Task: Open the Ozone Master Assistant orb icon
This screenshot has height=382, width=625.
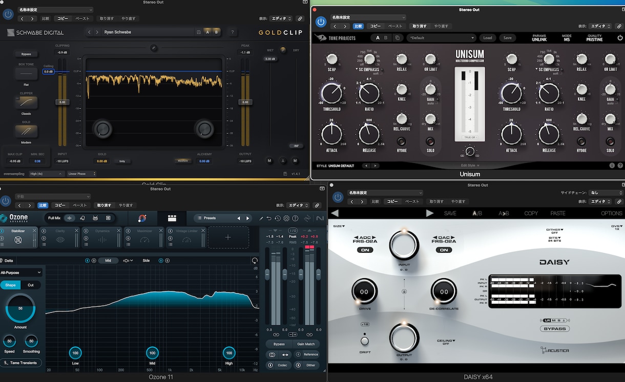Action: click(142, 218)
